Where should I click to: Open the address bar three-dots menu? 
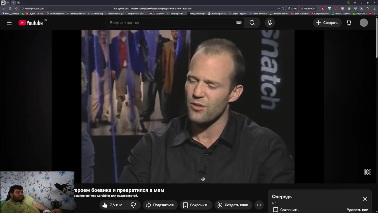[278, 9]
